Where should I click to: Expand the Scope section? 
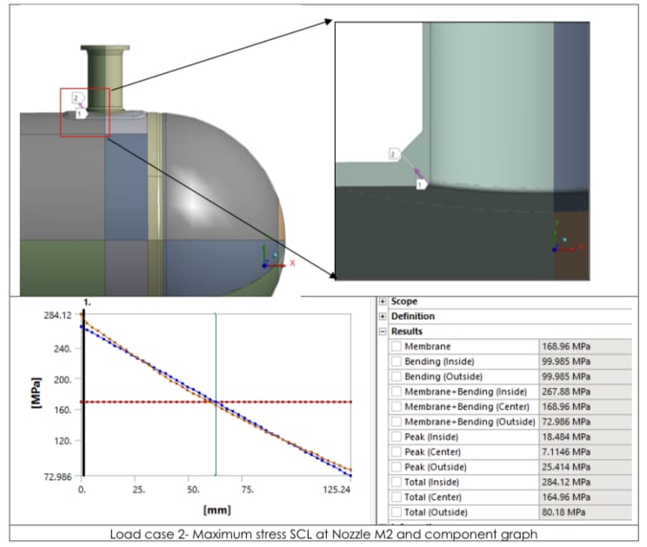[x=384, y=301]
